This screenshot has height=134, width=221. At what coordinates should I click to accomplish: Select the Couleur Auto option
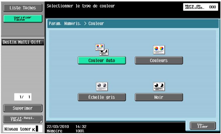tap(102, 60)
